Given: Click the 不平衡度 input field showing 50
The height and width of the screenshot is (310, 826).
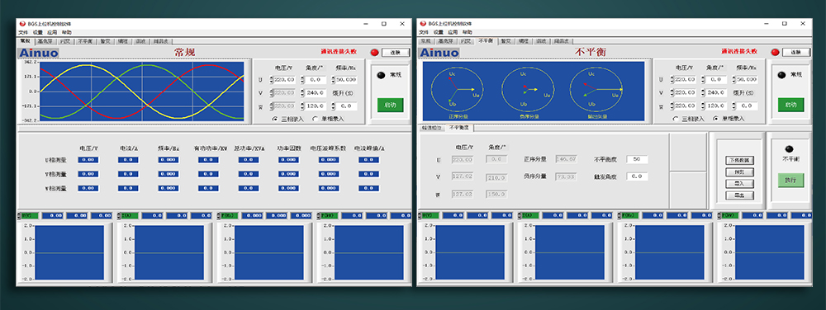Looking at the screenshot, I should click(x=637, y=159).
